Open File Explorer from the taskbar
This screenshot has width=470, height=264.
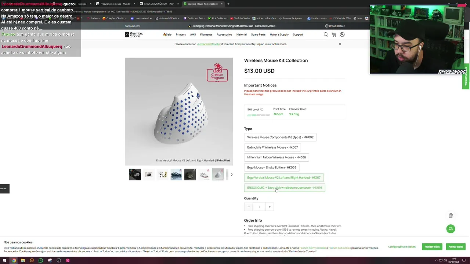coord(23,260)
